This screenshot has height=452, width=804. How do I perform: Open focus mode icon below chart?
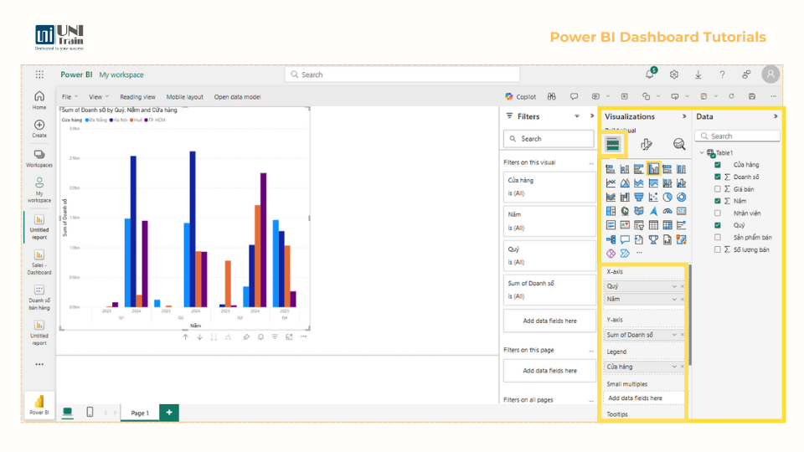[289, 336]
